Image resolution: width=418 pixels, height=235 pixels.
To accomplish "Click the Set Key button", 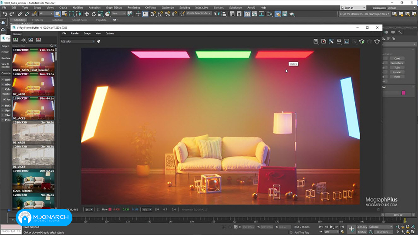I will pos(362,232).
